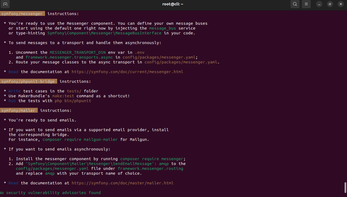Click 'Read' in the mailer documentation line
This screenshot has width=347, height=197.
[13, 183]
